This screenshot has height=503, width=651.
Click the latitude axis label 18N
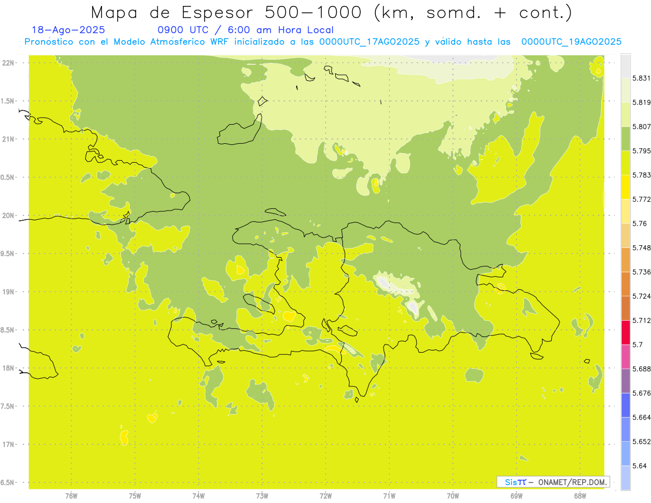pos(8,368)
